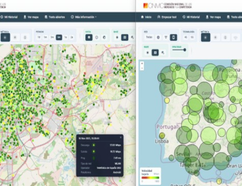Select download metric in right map panel

[206, 37]
